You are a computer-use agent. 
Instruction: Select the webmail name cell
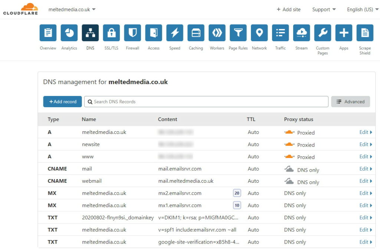tap(92, 181)
